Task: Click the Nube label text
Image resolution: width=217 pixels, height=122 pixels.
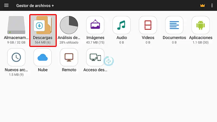Action: pyautogui.click(x=43, y=70)
